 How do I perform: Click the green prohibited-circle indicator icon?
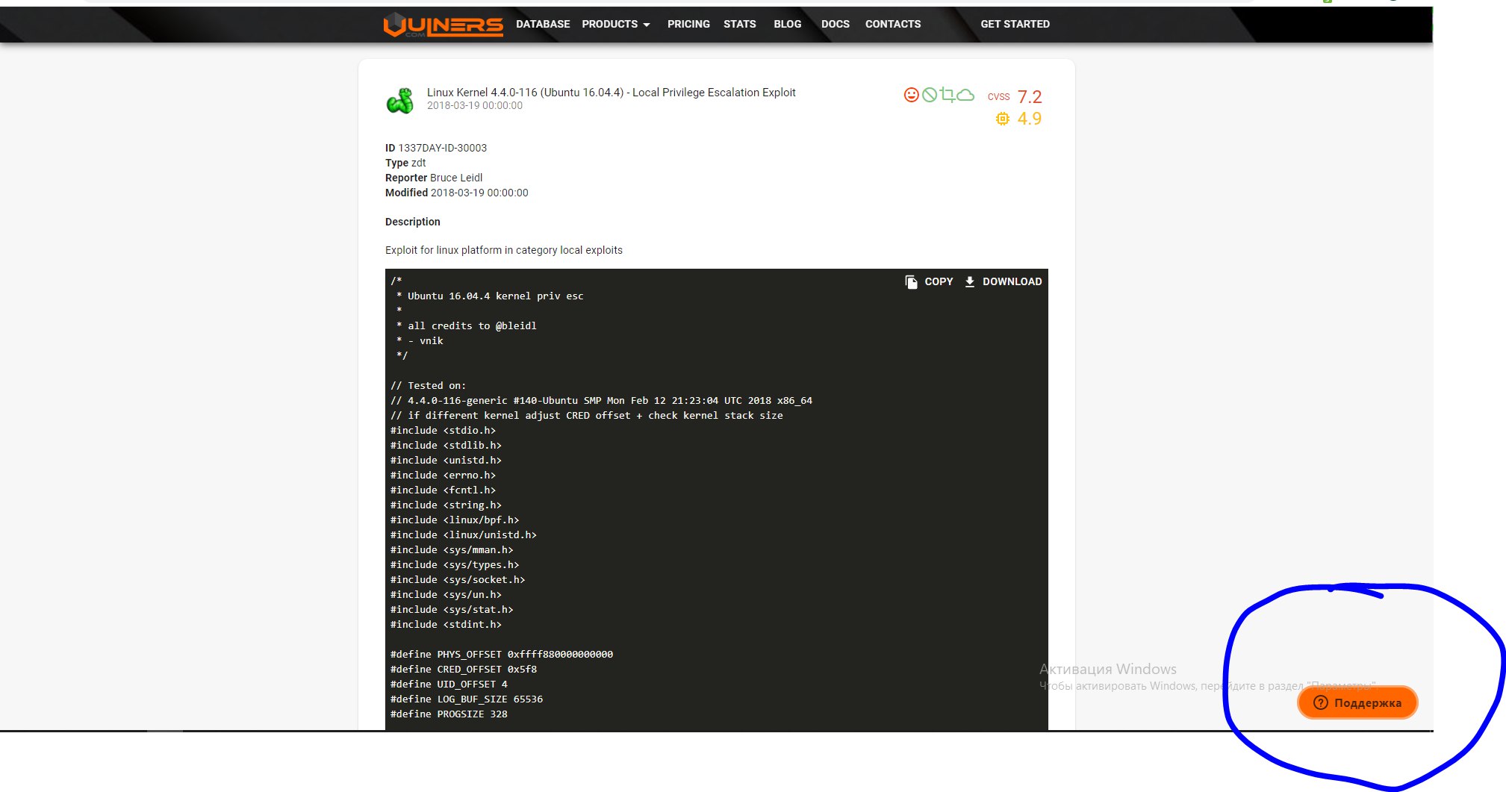(x=930, y=95)
